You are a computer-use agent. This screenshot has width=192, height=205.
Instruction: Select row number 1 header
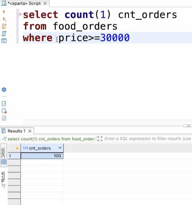(x=14, y=156)
